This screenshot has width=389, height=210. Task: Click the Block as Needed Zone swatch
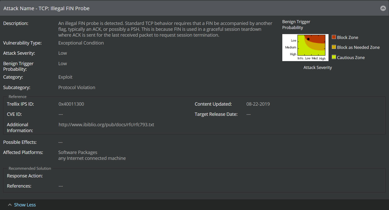(x=334, y=47)
